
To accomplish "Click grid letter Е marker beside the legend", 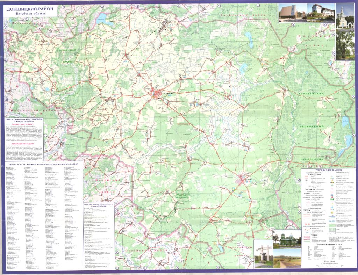I will [x=299, y=212].
